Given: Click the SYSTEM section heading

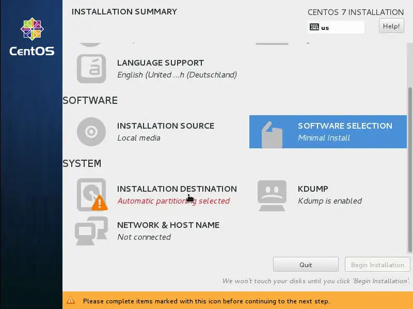Looking at the screenshot, I should [x=82, y=163].
